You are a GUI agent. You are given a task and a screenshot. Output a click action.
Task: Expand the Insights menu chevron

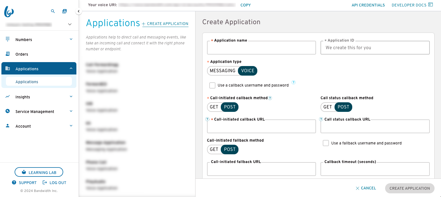(71, 96)
